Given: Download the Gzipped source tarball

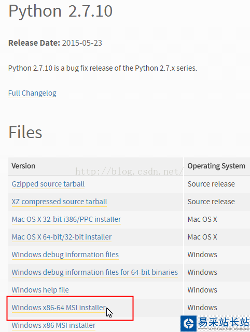Looking at the screenshot, I should [48, 184].
